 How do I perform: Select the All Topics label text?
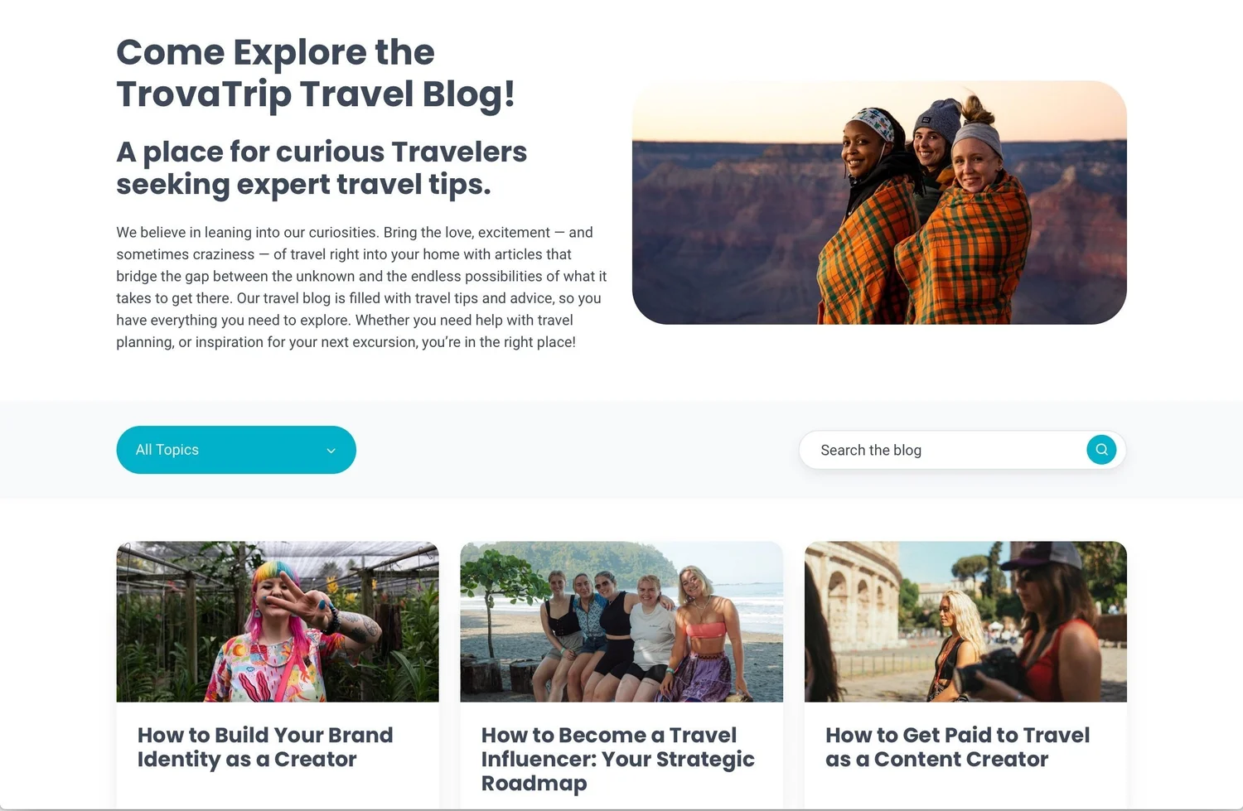(167, 450)
